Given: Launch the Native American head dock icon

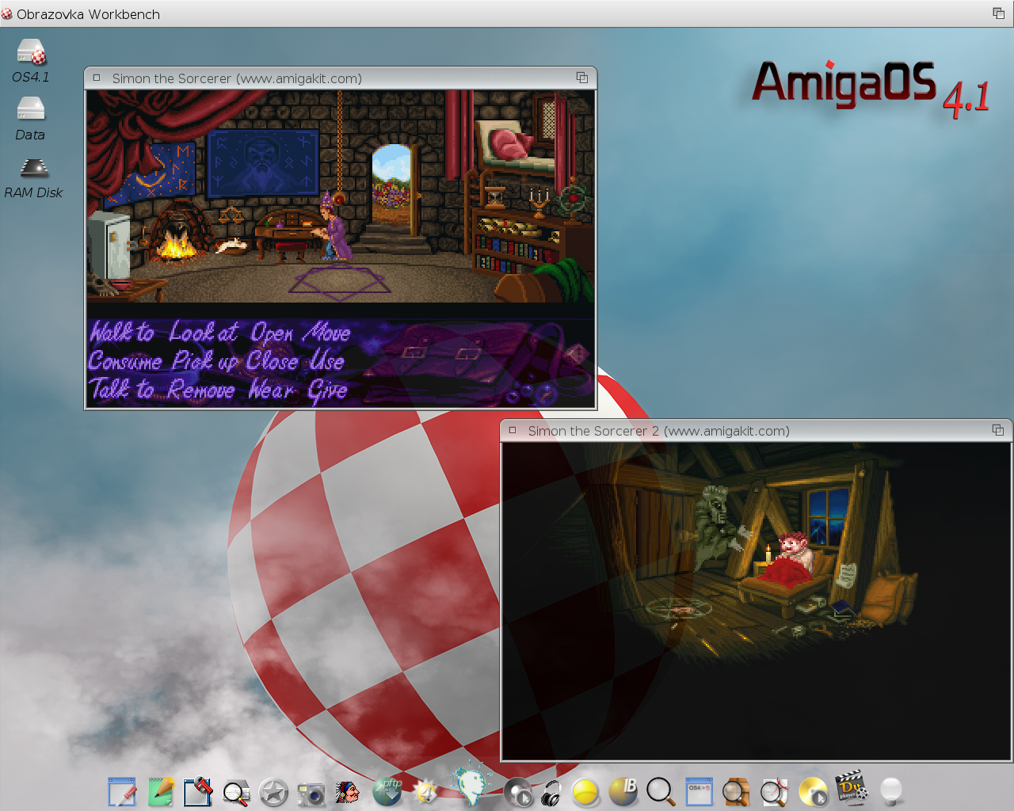Looking at the screenshot, I should pos(347,792).
